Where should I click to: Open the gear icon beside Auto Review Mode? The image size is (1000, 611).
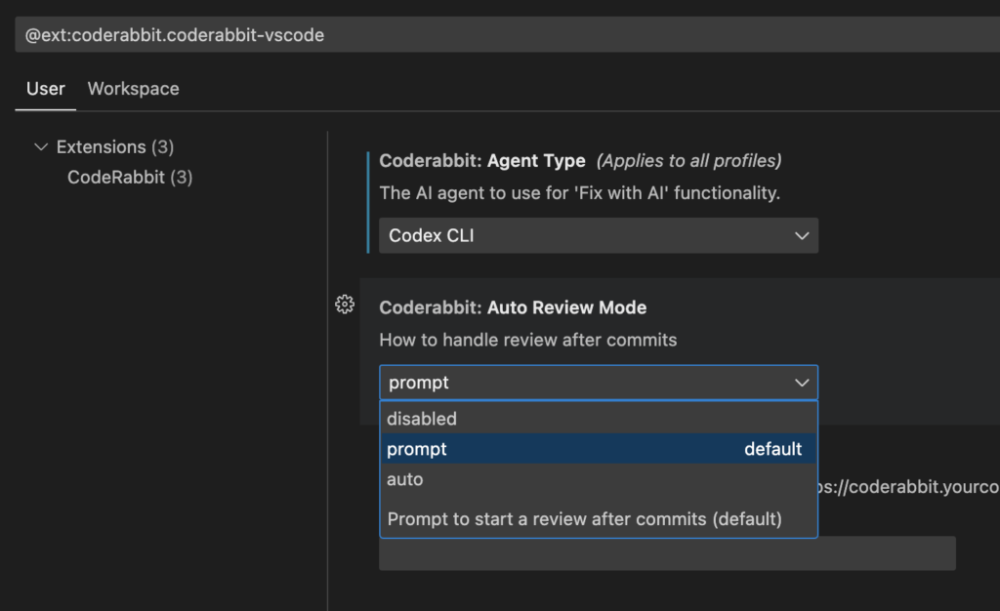[x=344, y=305]
